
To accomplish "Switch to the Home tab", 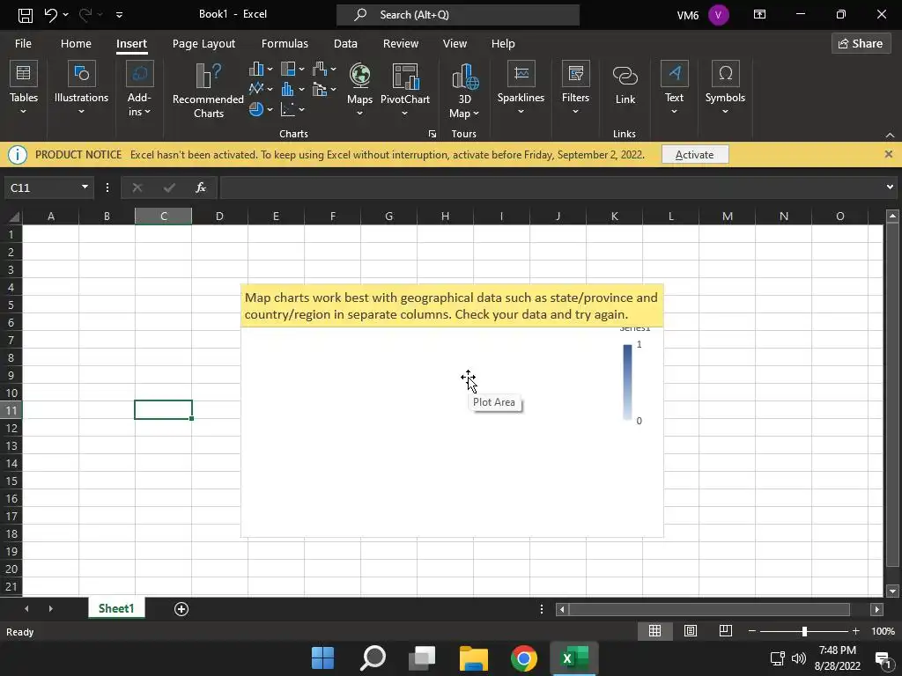I will (76, 44).
